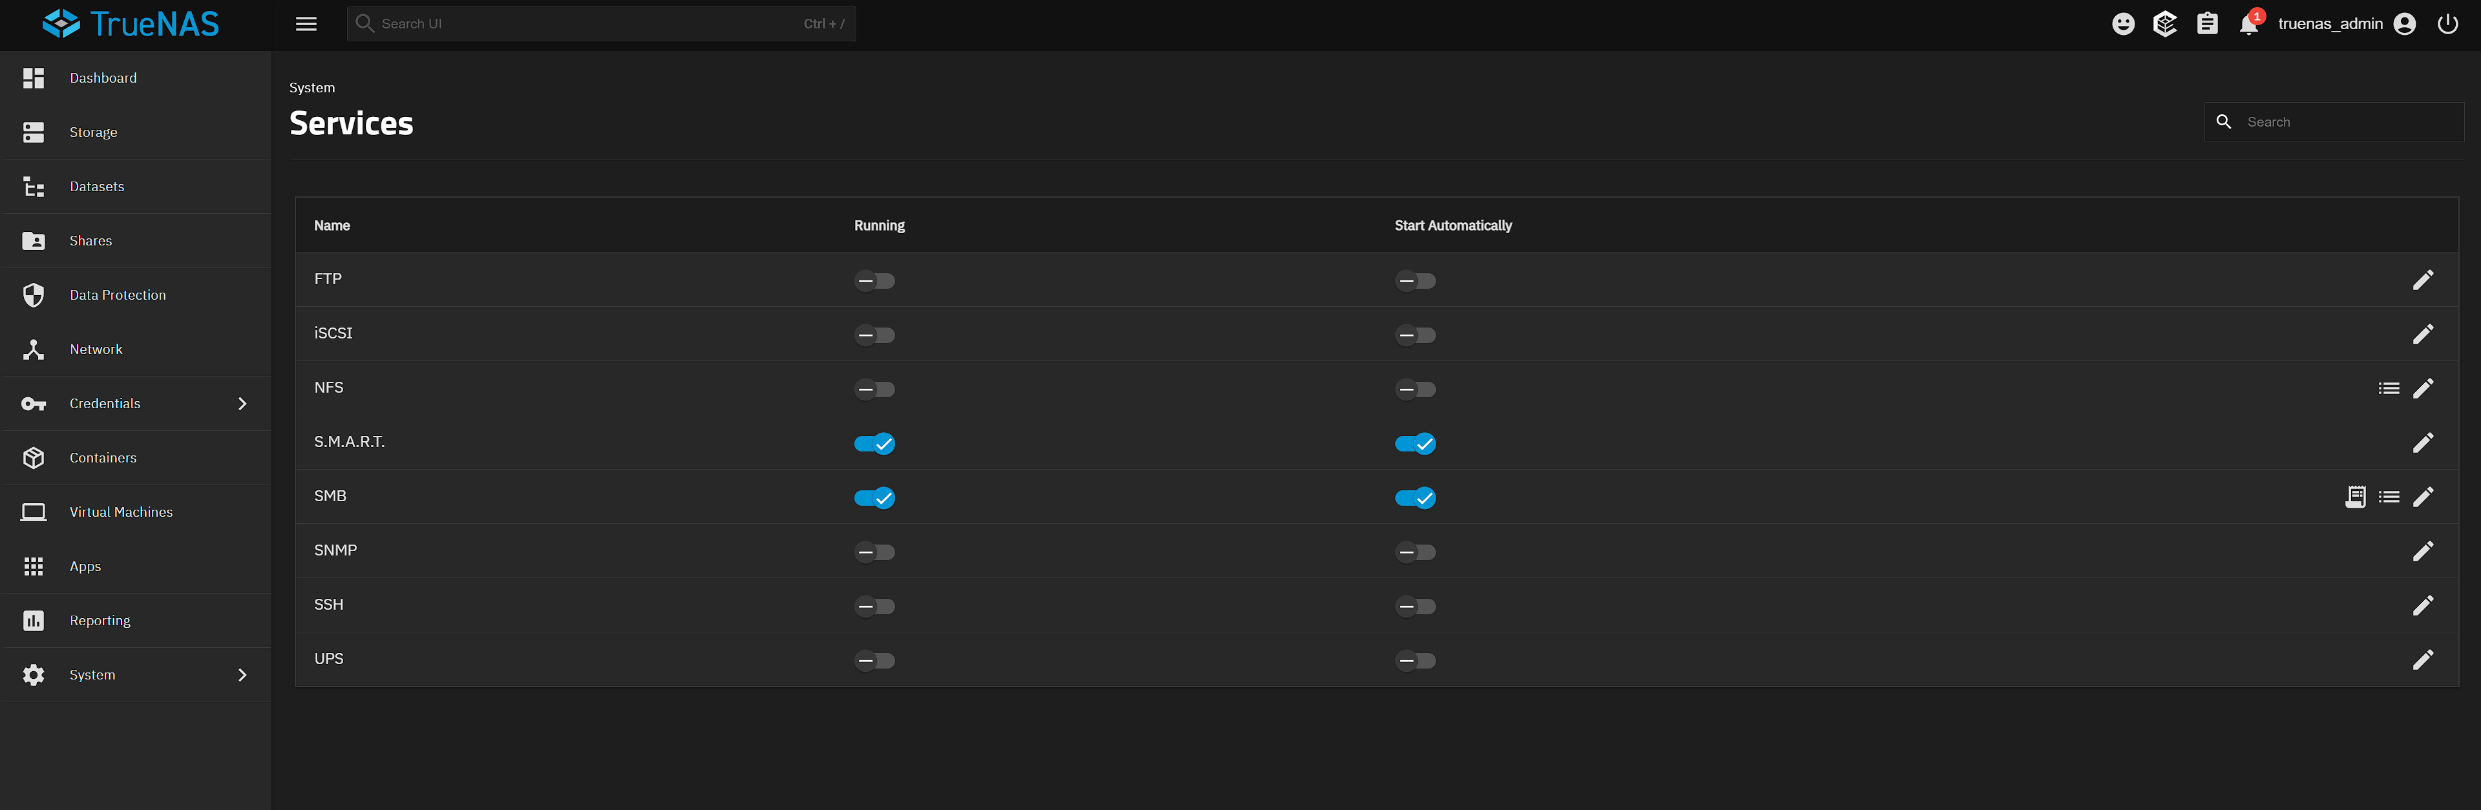This screenshot has width=2481, height=810.
Task: Expand the Credentials submenu chevron
Action: pos(243,404)
